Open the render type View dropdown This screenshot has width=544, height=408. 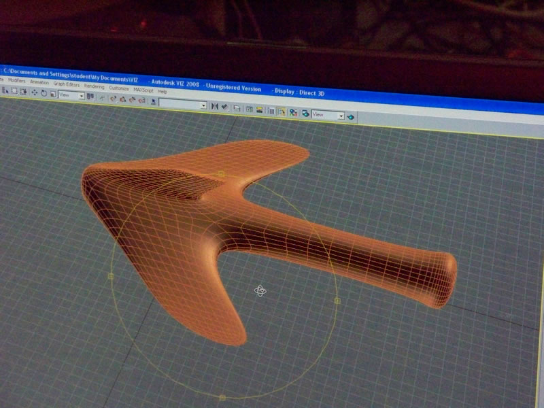tap(328, 115)
